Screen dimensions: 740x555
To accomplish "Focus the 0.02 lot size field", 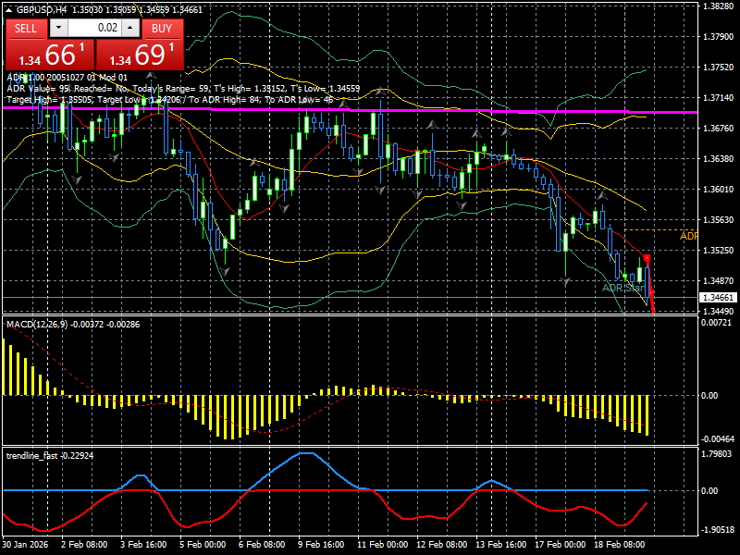I will click(x=94, y=28).
